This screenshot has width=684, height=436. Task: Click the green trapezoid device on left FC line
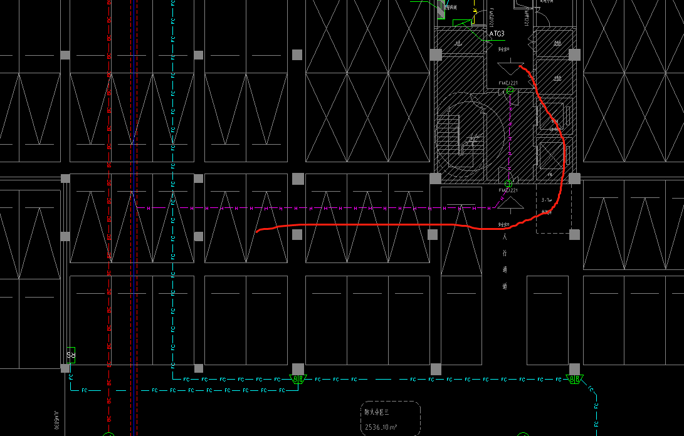pos(298,380)
